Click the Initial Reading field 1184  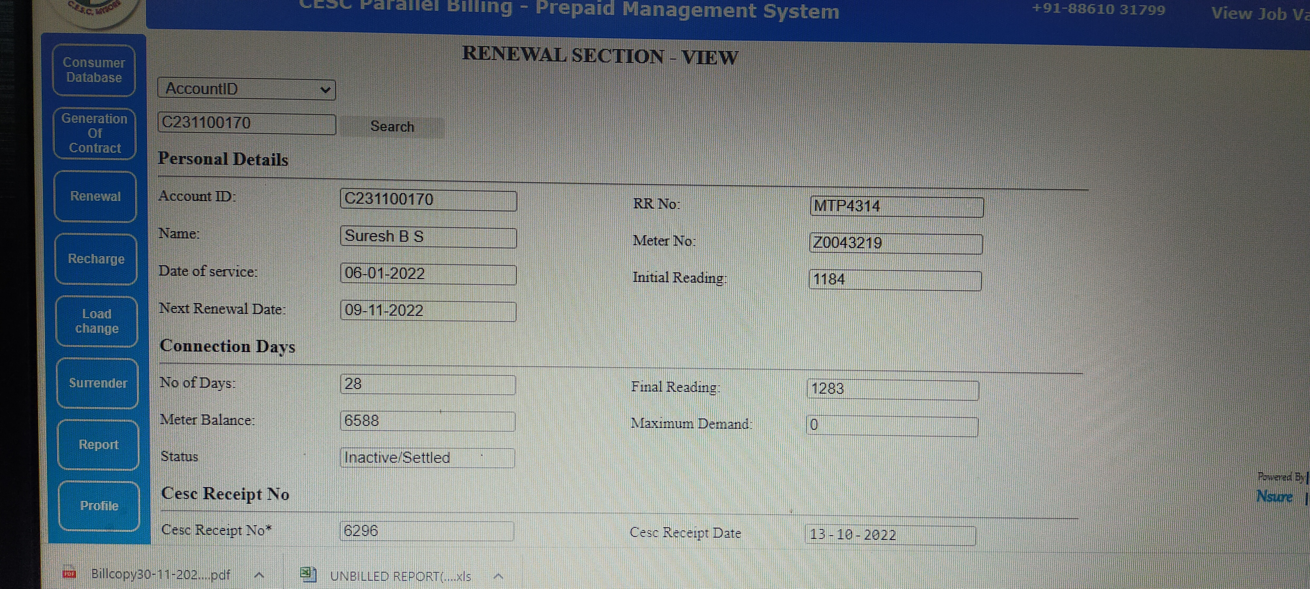coord(894,280)
